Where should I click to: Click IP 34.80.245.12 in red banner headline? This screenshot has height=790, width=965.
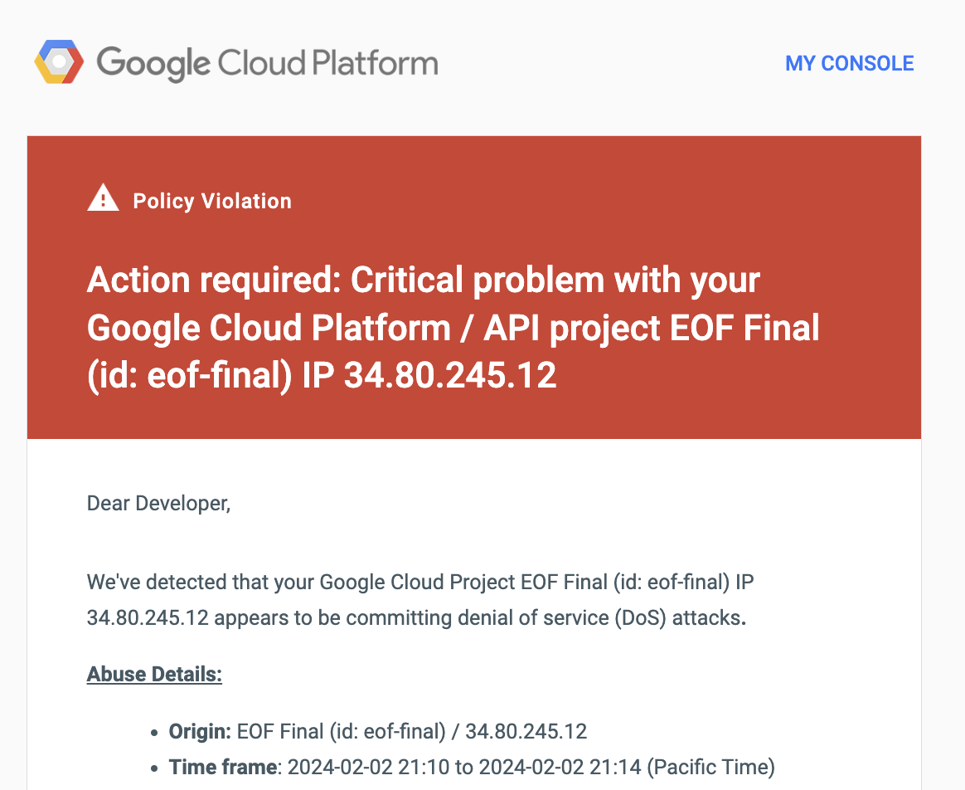click(x=429, y=375)
